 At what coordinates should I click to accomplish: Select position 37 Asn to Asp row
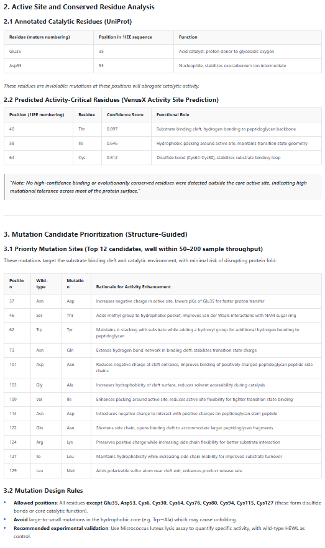(x=163, y=301)
